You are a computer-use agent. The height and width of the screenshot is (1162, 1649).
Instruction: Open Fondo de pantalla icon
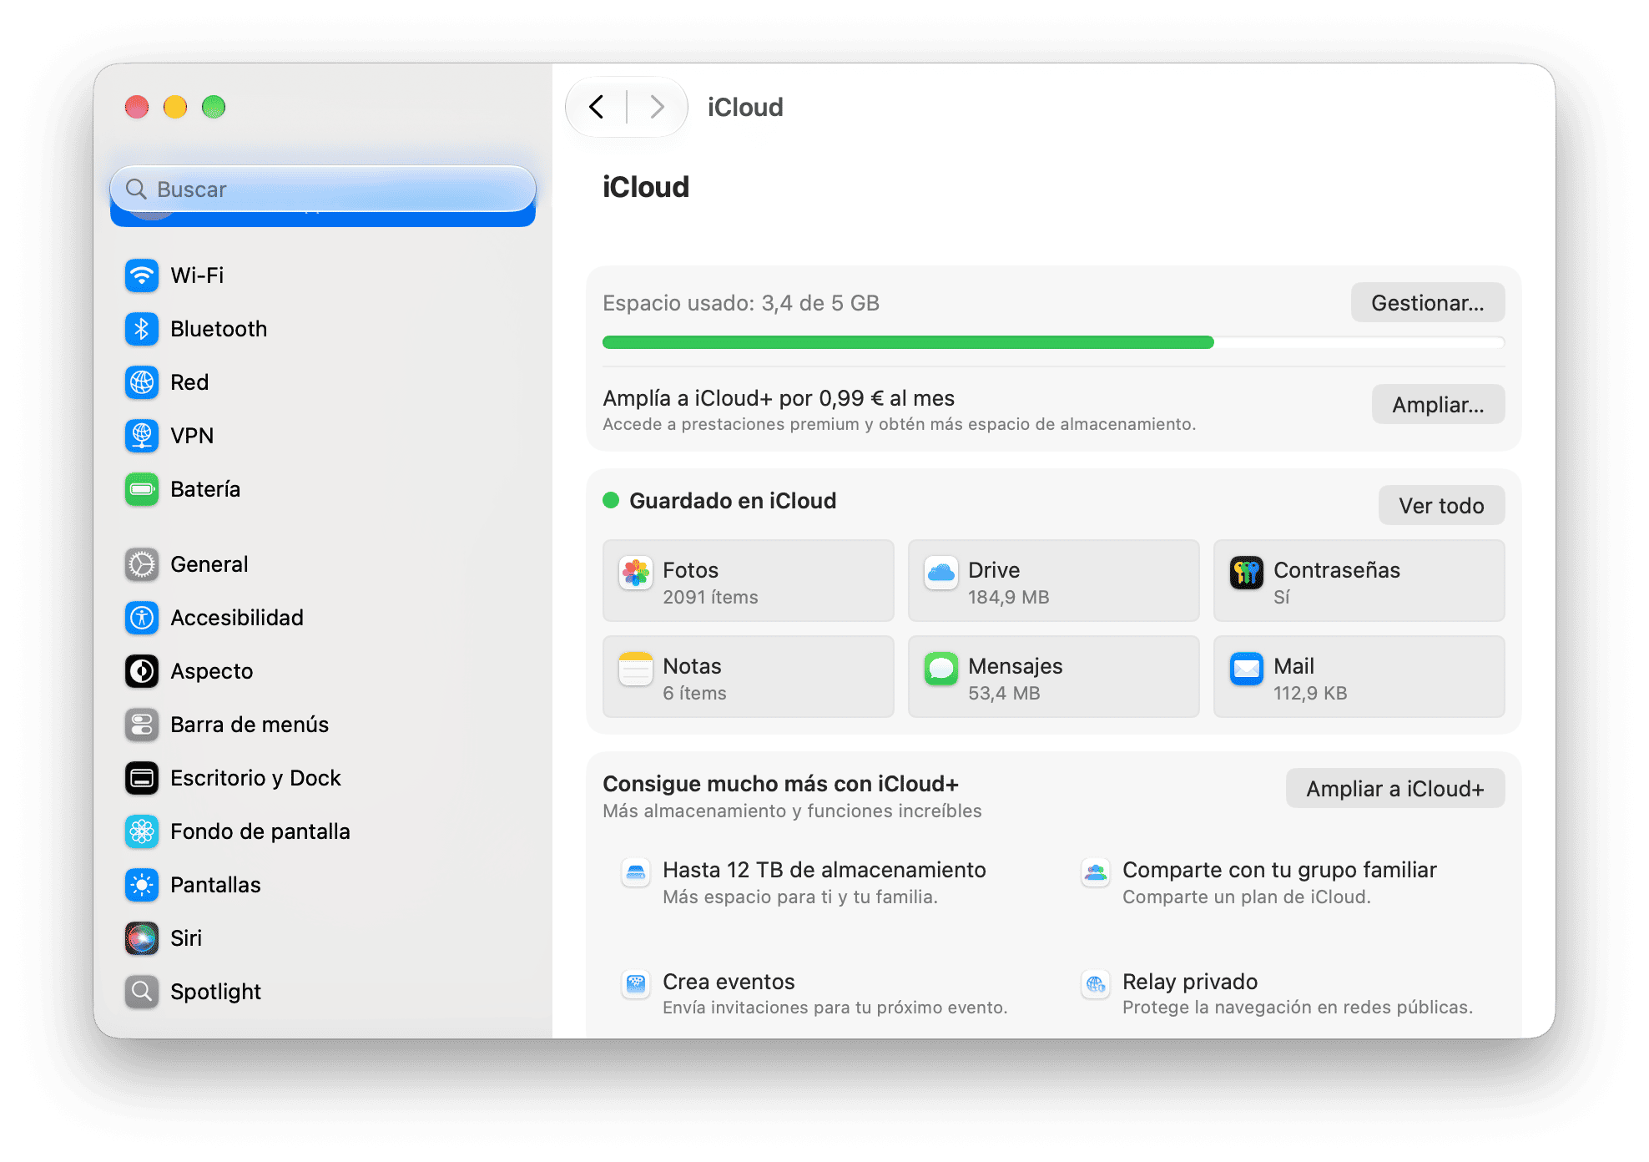142,831
